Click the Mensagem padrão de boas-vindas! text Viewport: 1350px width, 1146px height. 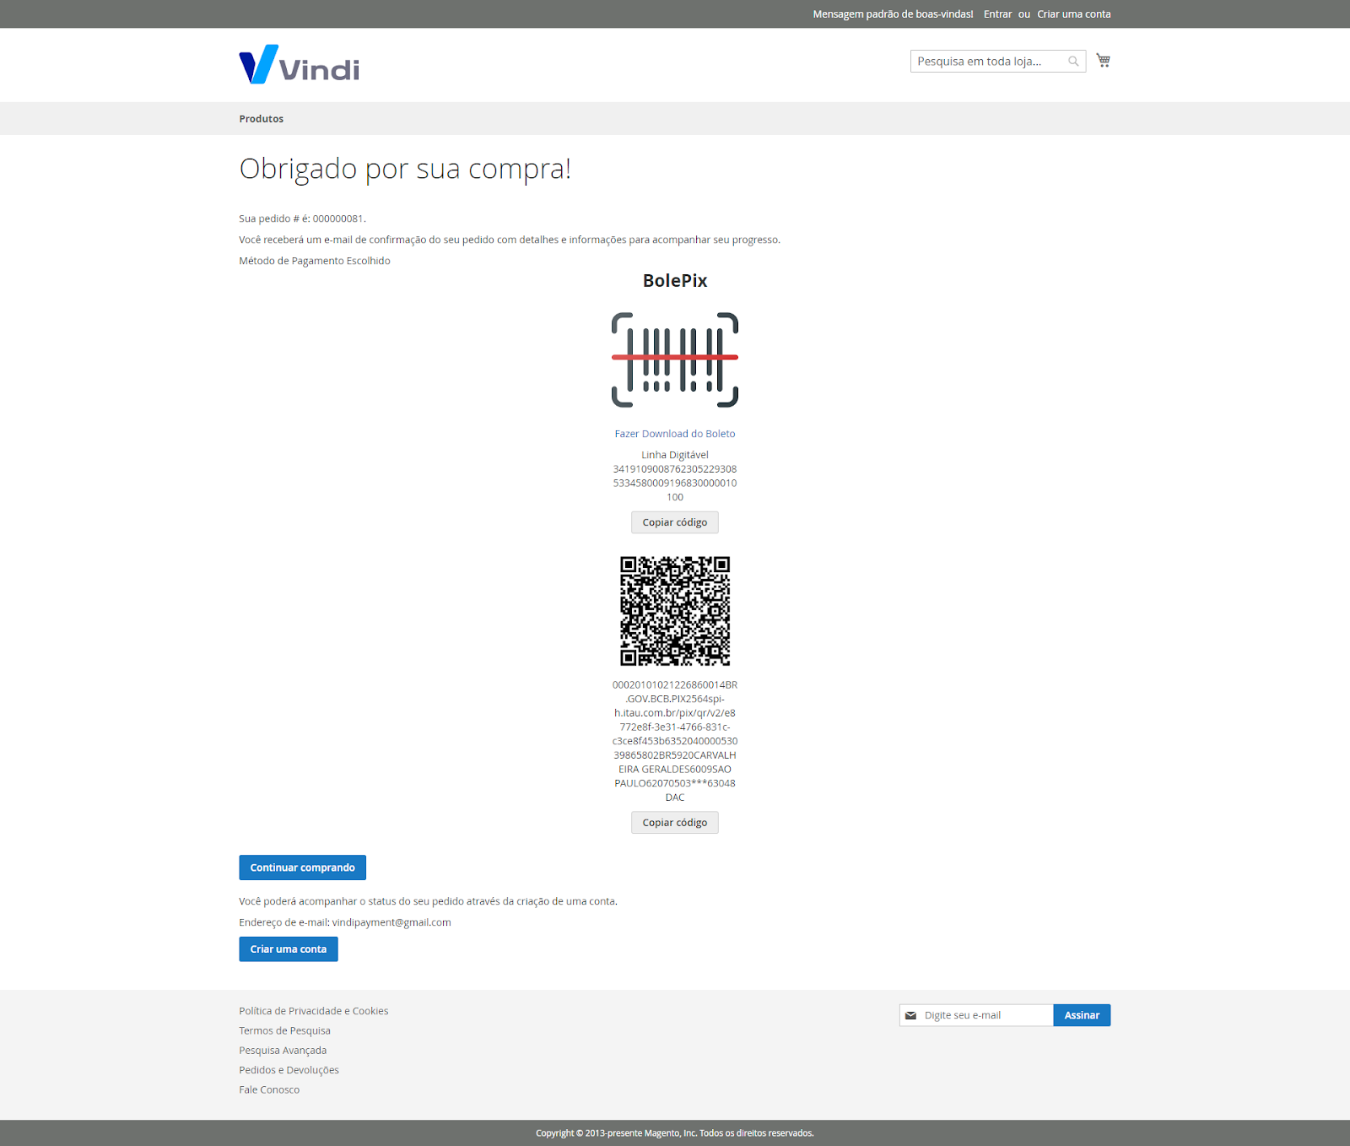(893, 14)
